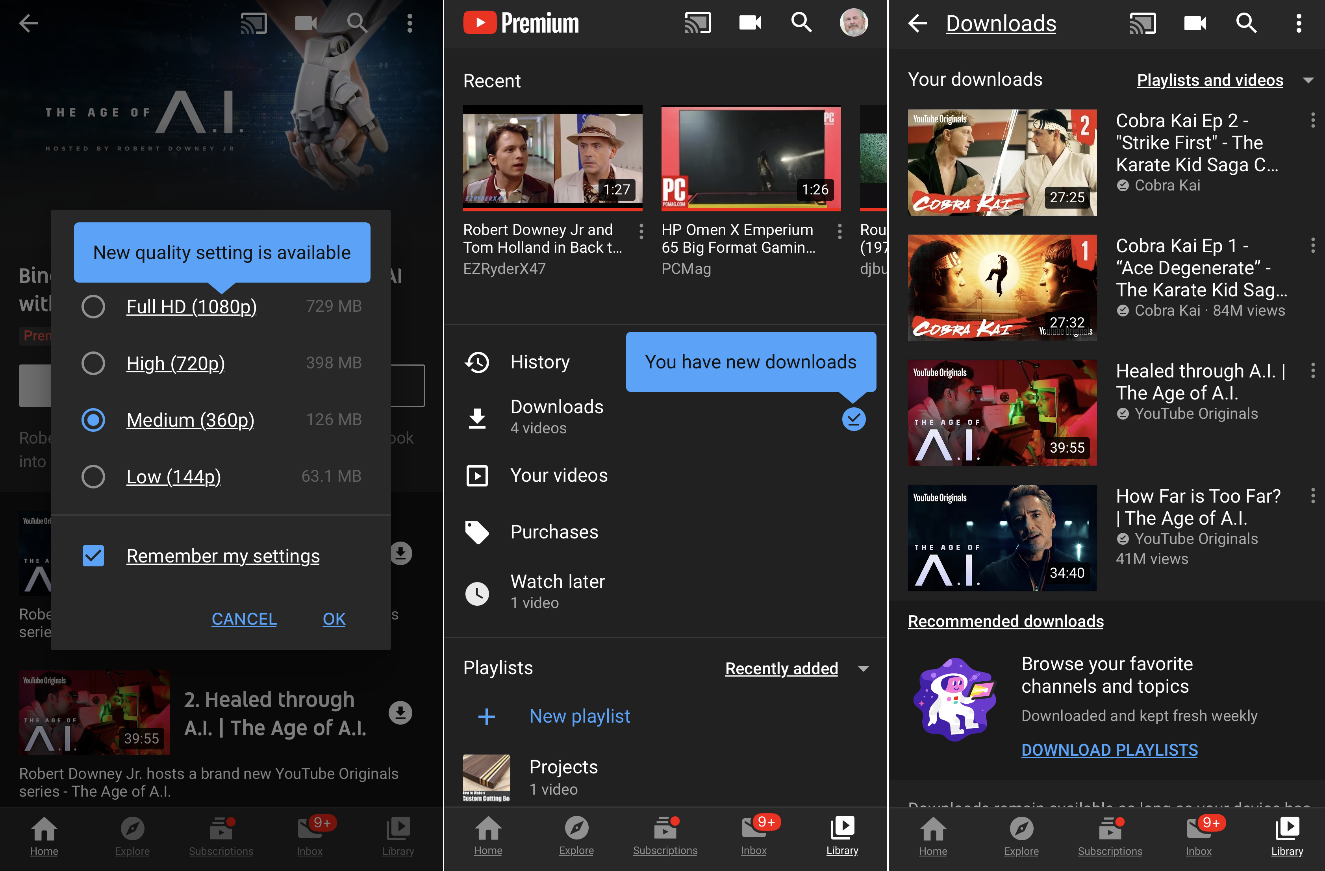The image size is (1325, 871).
Task: Open Recommended downloads link
Action: click(1005, 621)
